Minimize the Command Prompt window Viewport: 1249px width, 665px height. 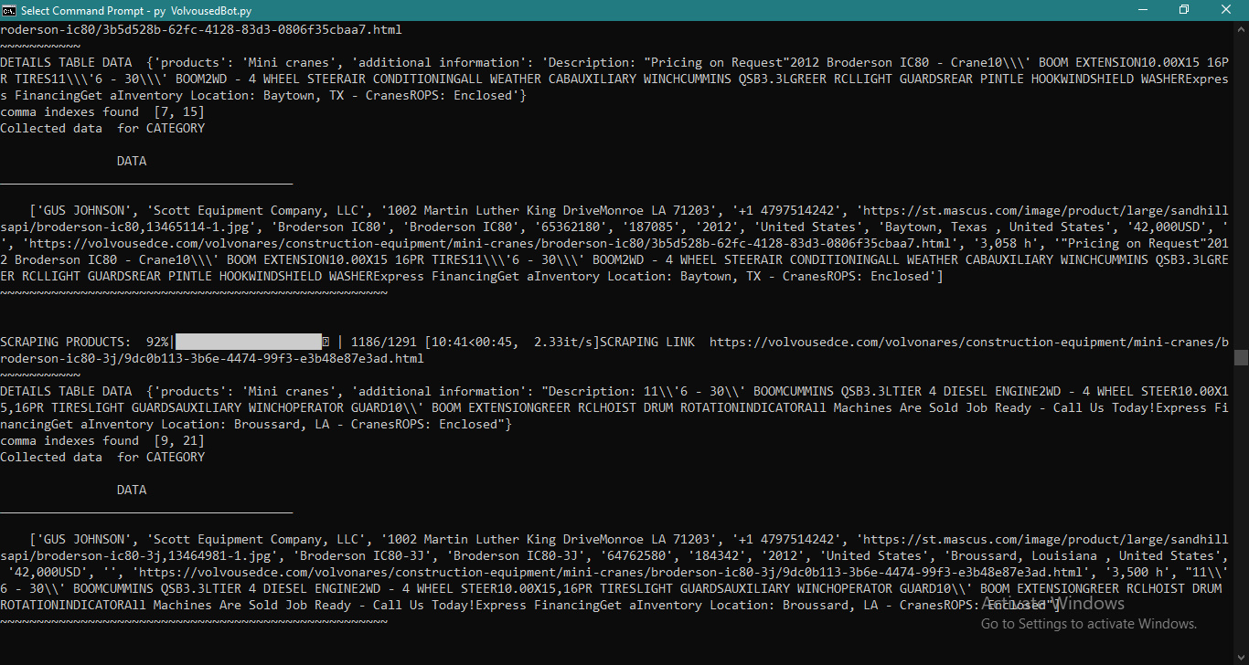[x=1143, y=10]
